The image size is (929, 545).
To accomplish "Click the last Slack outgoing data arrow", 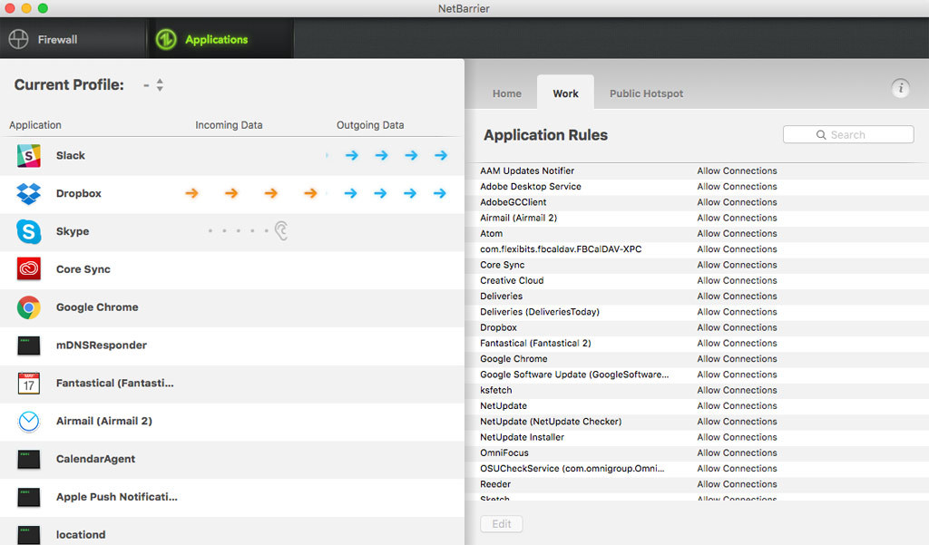I will coord(441,155).
